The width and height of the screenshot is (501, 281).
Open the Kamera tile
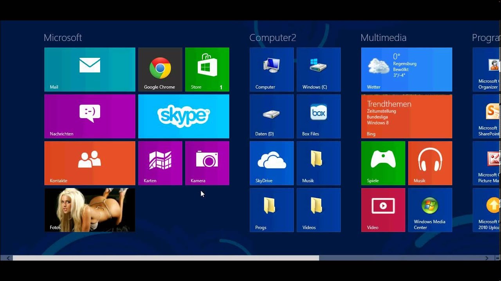click(x=207, y=163)
